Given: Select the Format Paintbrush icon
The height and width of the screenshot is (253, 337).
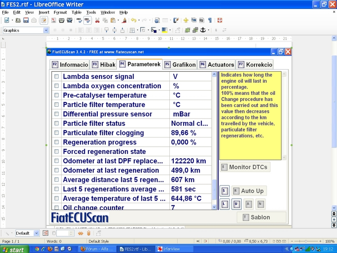Looking at the screenshot, I should (x=124, y=20).
